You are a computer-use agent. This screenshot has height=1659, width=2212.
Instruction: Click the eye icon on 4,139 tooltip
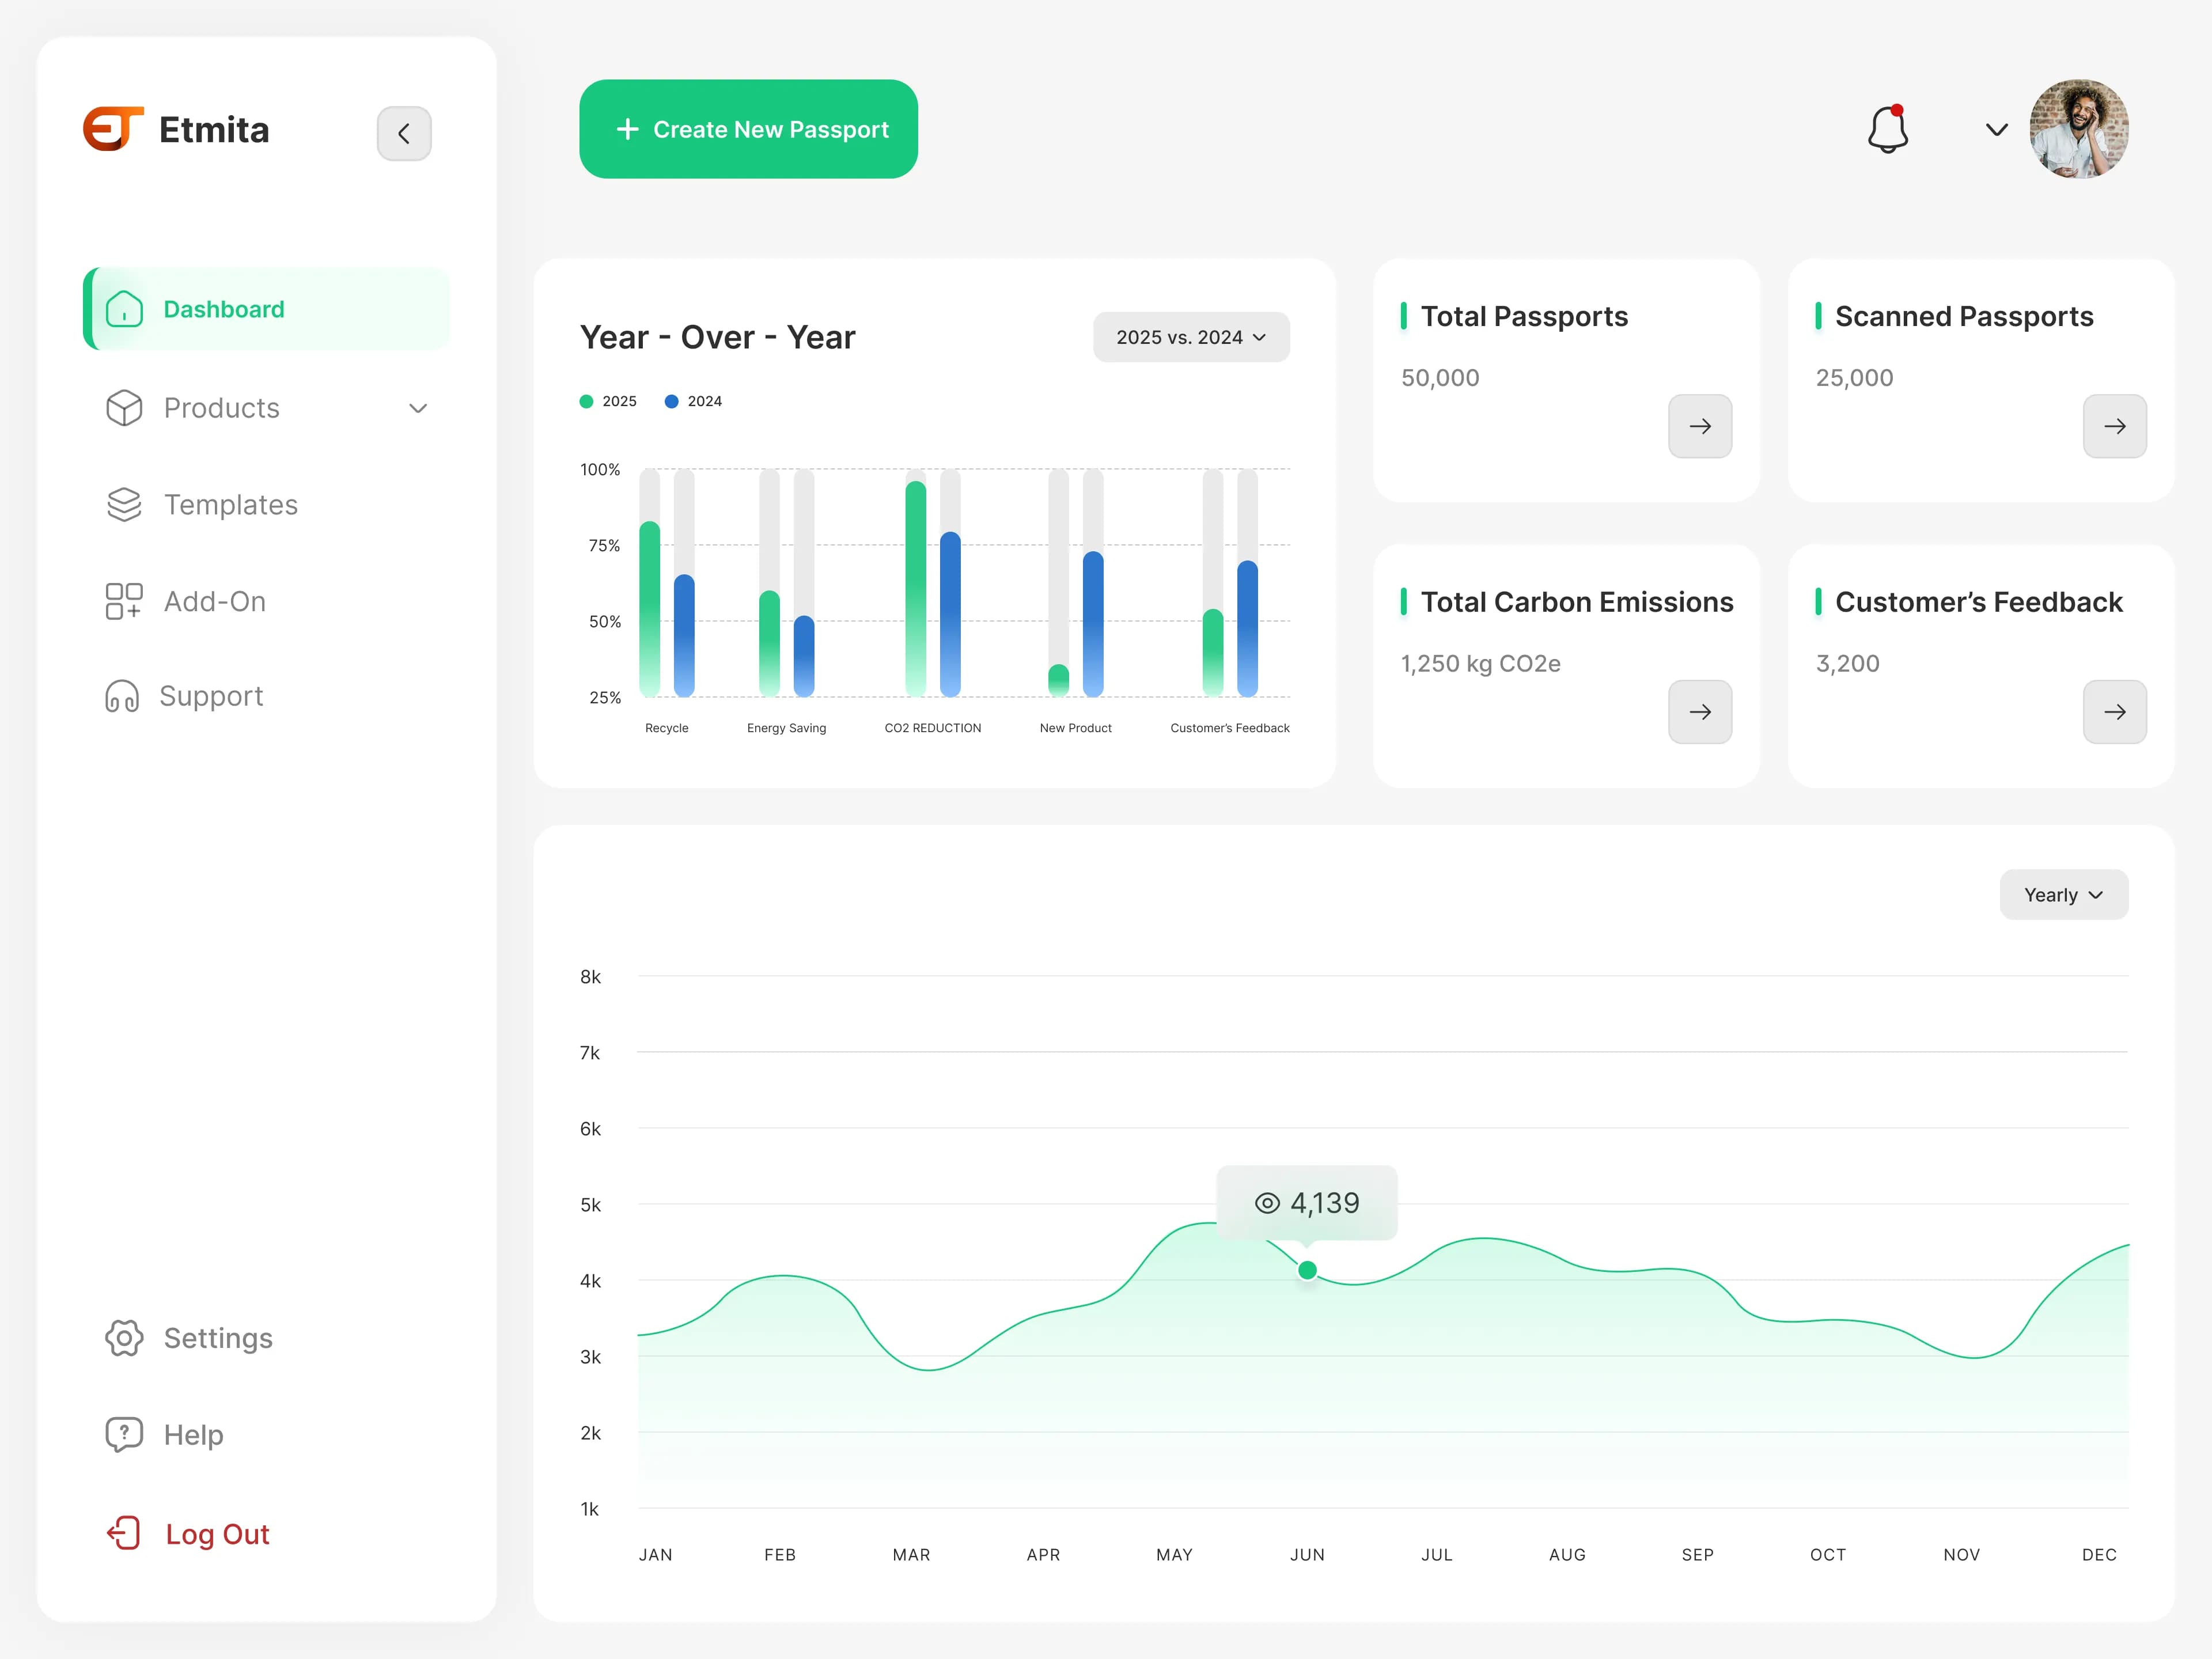pyautogui.click(x=1267, y=1203)
